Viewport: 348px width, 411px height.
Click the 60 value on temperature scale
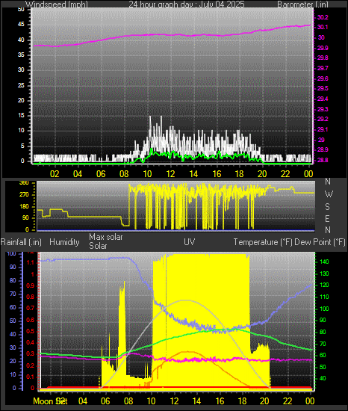pyautogui.click(x=323, y=356)
